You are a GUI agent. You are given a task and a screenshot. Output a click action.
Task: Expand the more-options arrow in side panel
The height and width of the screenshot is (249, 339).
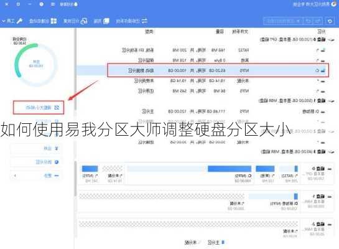pos(15,176)
